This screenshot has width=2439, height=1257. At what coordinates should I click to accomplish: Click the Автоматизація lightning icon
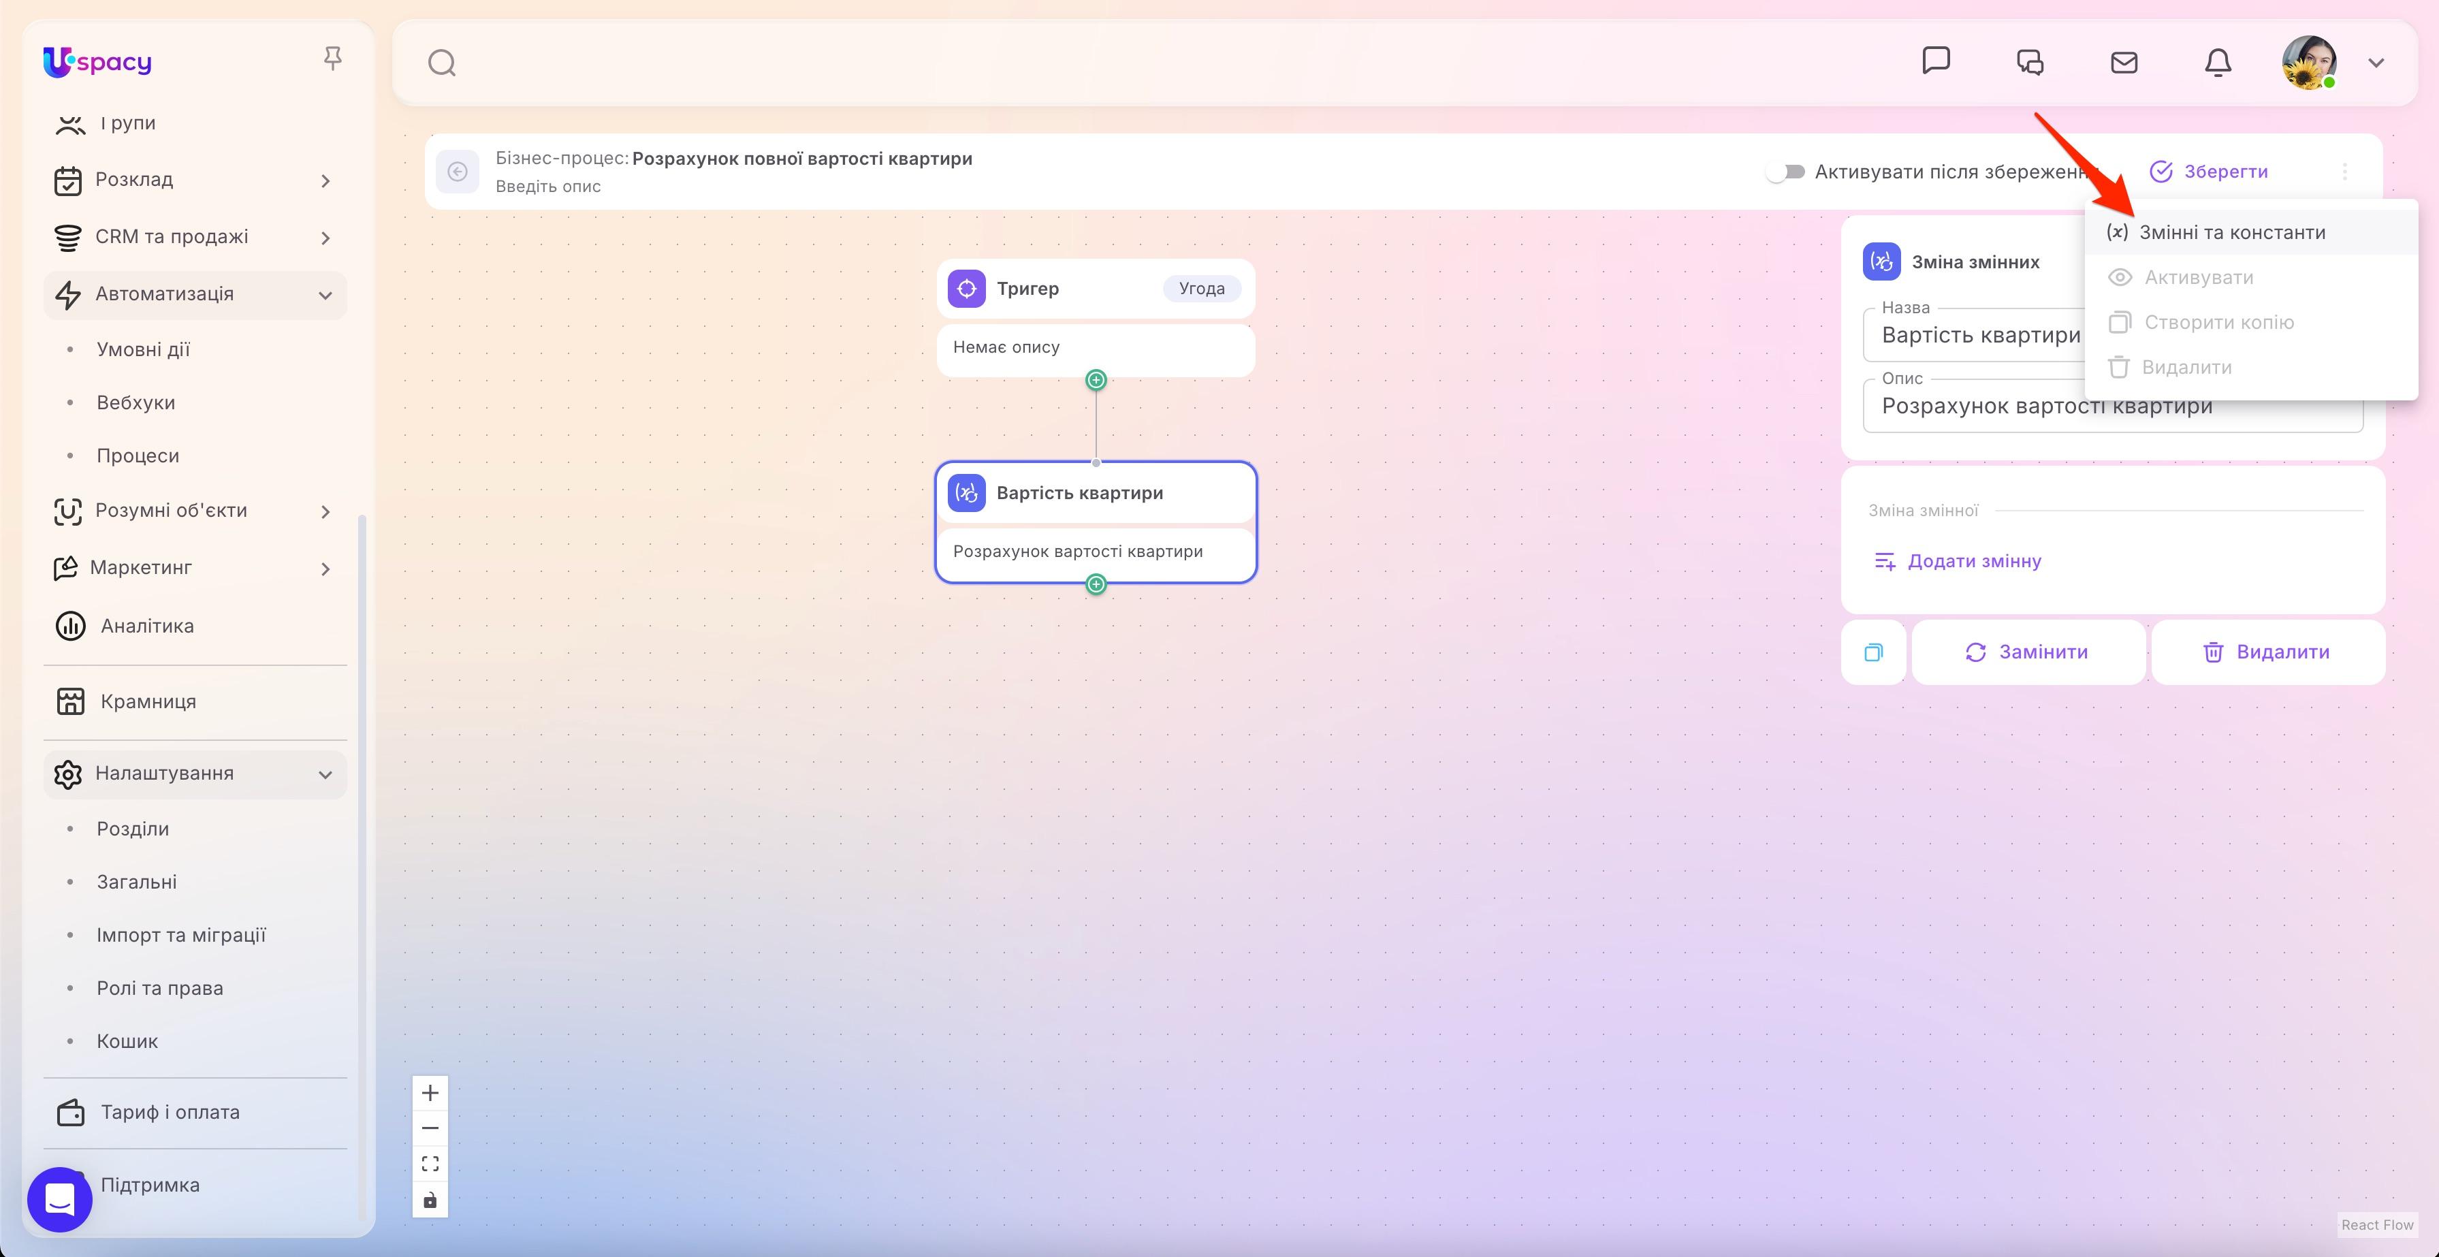click(67, 294)
